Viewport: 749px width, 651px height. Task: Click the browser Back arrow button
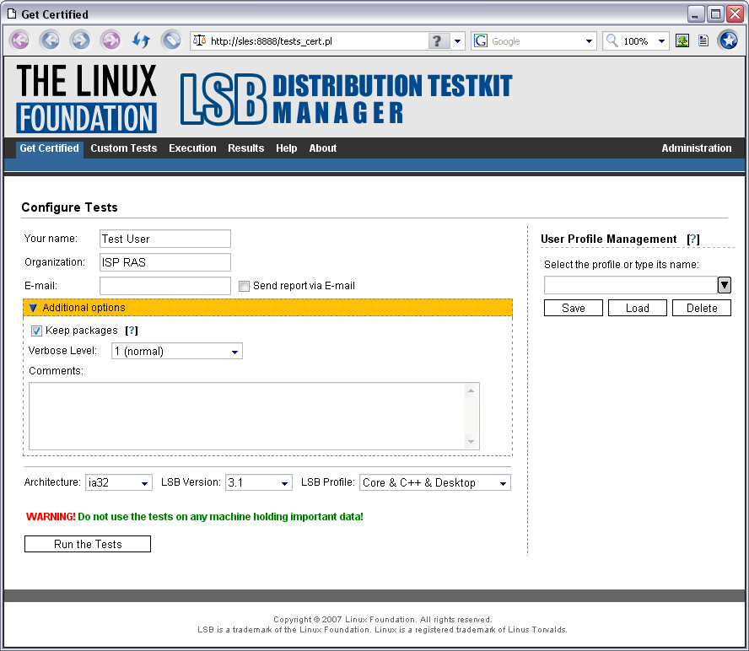50,40
